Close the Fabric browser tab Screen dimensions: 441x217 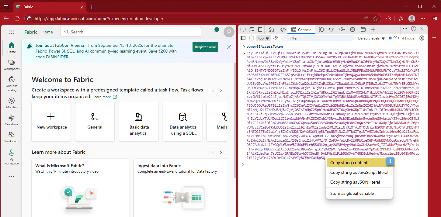click(x=81, y=7)
